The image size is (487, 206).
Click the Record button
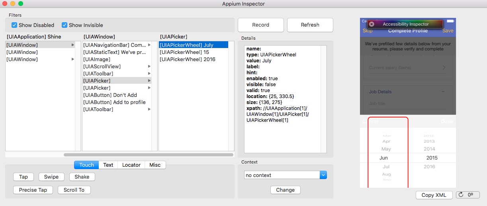click(x=261, y=25)
